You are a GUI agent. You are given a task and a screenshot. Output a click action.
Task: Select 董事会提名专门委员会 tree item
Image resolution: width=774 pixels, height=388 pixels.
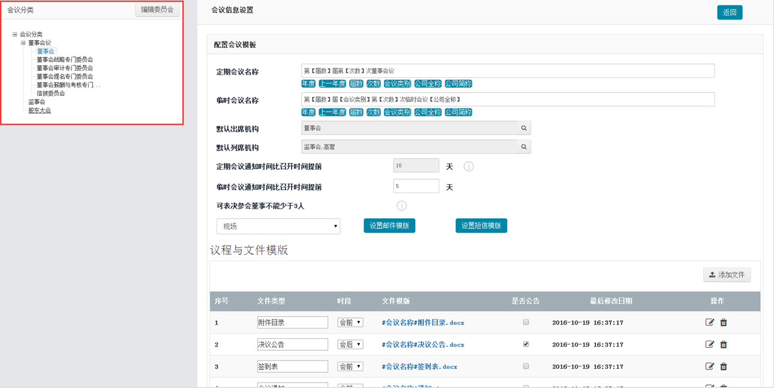65,76
